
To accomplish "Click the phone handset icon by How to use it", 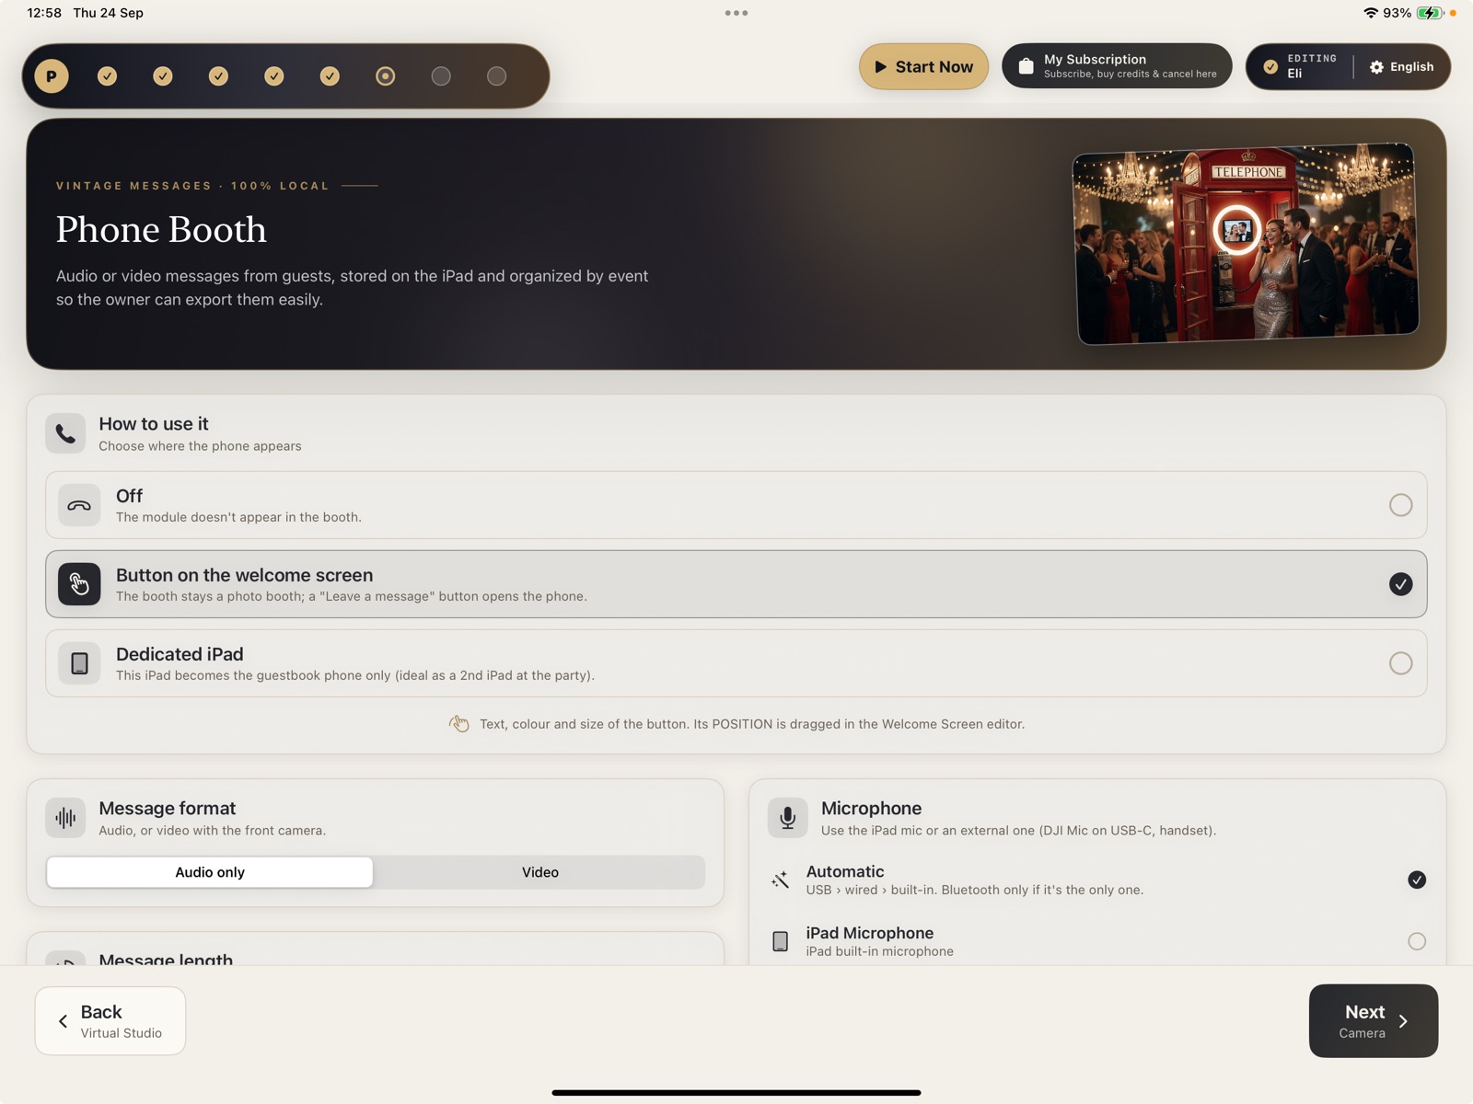I will click(x=65, y=433).
